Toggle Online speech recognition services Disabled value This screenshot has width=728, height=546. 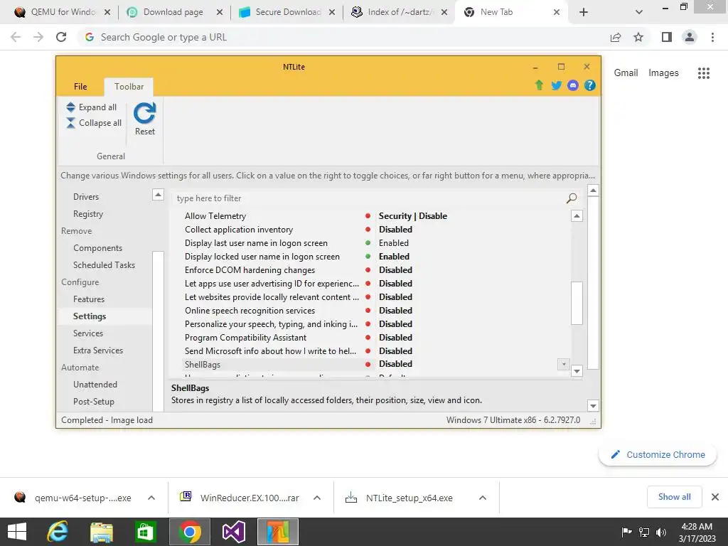click(x=395, y=310)
